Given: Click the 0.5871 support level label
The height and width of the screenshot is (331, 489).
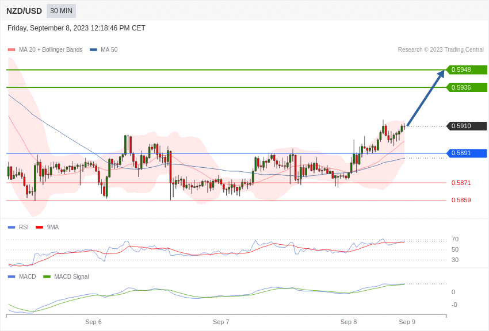Looking at the screenshot, I should (461, 183).
